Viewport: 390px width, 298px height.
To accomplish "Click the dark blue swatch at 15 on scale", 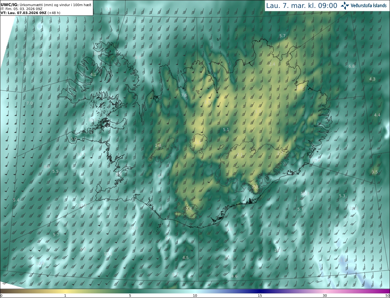I will tap(260, 291).
